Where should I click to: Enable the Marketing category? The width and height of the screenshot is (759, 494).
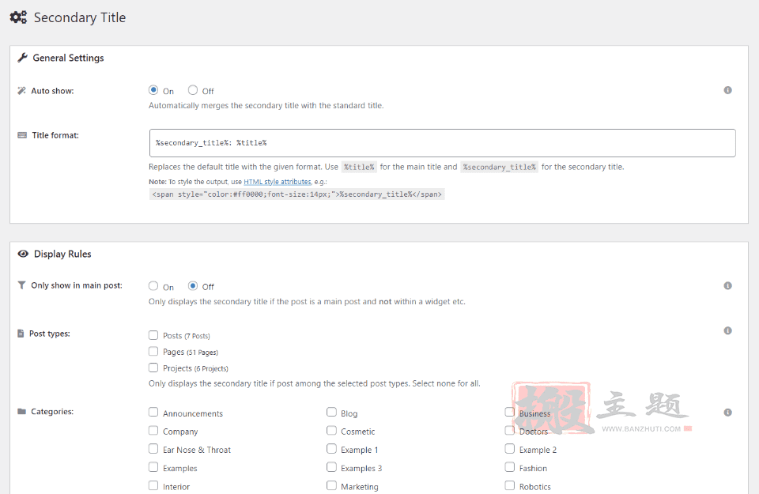(331, 486)
